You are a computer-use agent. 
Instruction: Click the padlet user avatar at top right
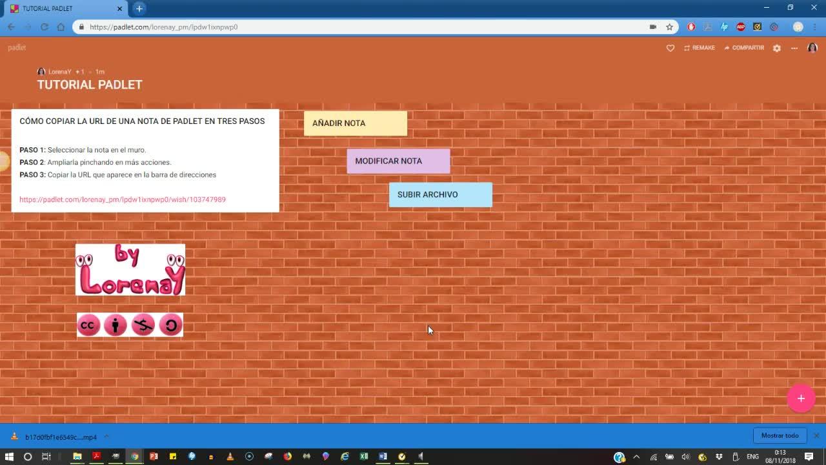point(812,48)
